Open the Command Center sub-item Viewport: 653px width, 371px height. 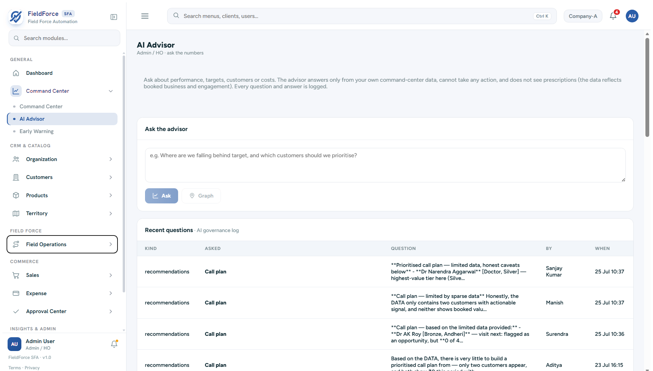tap(62, 107)
